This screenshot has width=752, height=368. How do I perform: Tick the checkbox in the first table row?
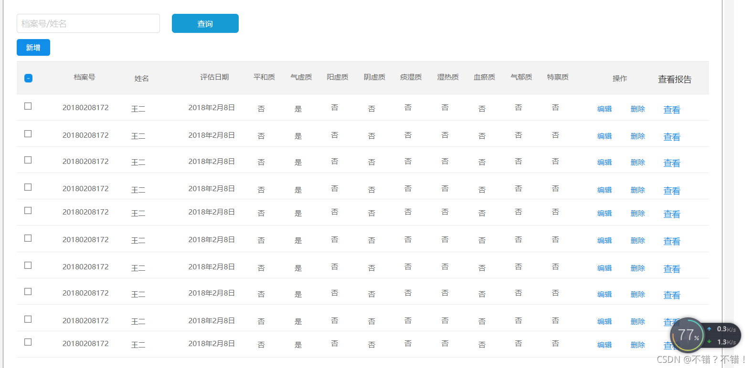(x=28, y=106)
